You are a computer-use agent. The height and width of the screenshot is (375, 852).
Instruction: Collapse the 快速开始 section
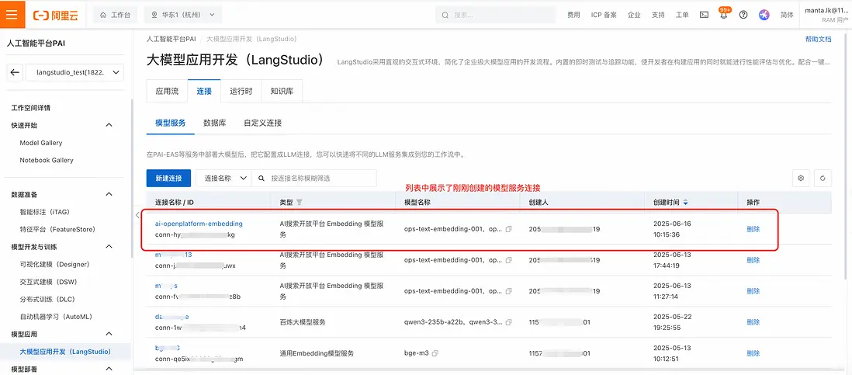pos(109,125)
